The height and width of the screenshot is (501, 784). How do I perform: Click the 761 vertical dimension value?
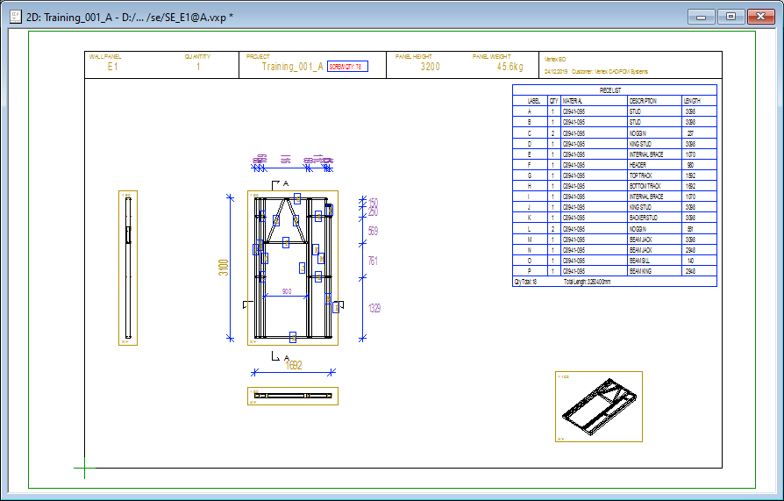(373, 261)
